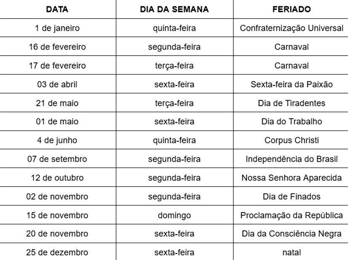Click the FERIADO column header
Viewport: 348px width, 260px height.
pyautogui.click(x=291, y=9)
